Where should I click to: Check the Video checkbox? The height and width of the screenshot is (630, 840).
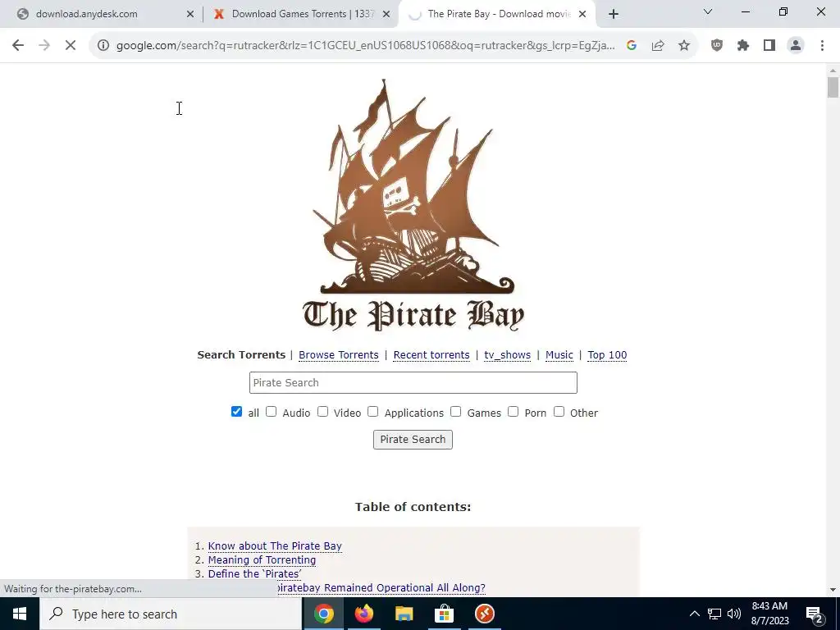(x=322, y=412)
